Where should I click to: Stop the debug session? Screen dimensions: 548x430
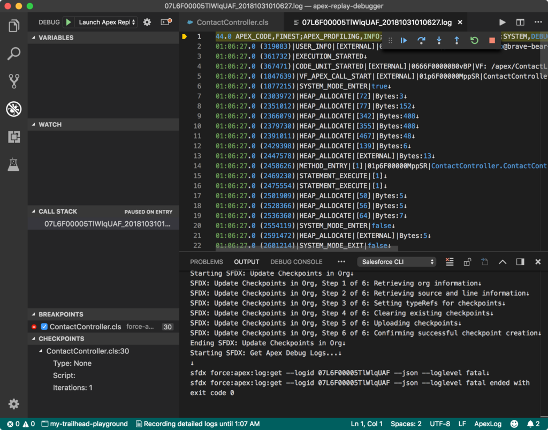click(492, 41)
